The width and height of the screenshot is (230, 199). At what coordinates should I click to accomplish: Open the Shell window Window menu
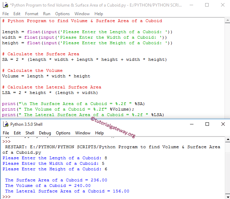coord(83,133)
